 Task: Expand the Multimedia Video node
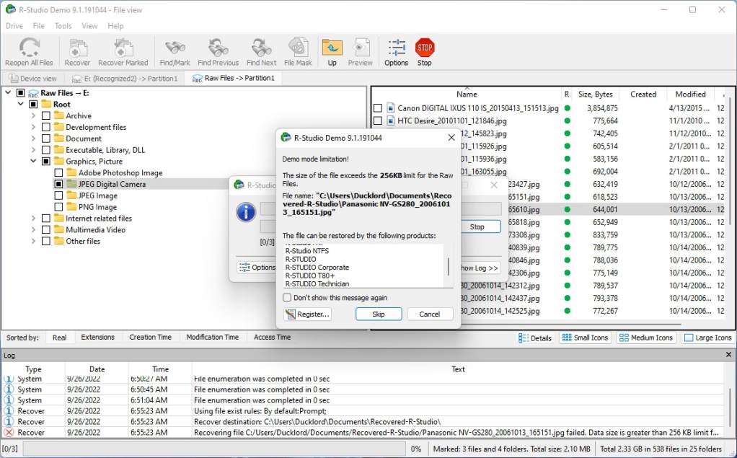tap(33, 229)
